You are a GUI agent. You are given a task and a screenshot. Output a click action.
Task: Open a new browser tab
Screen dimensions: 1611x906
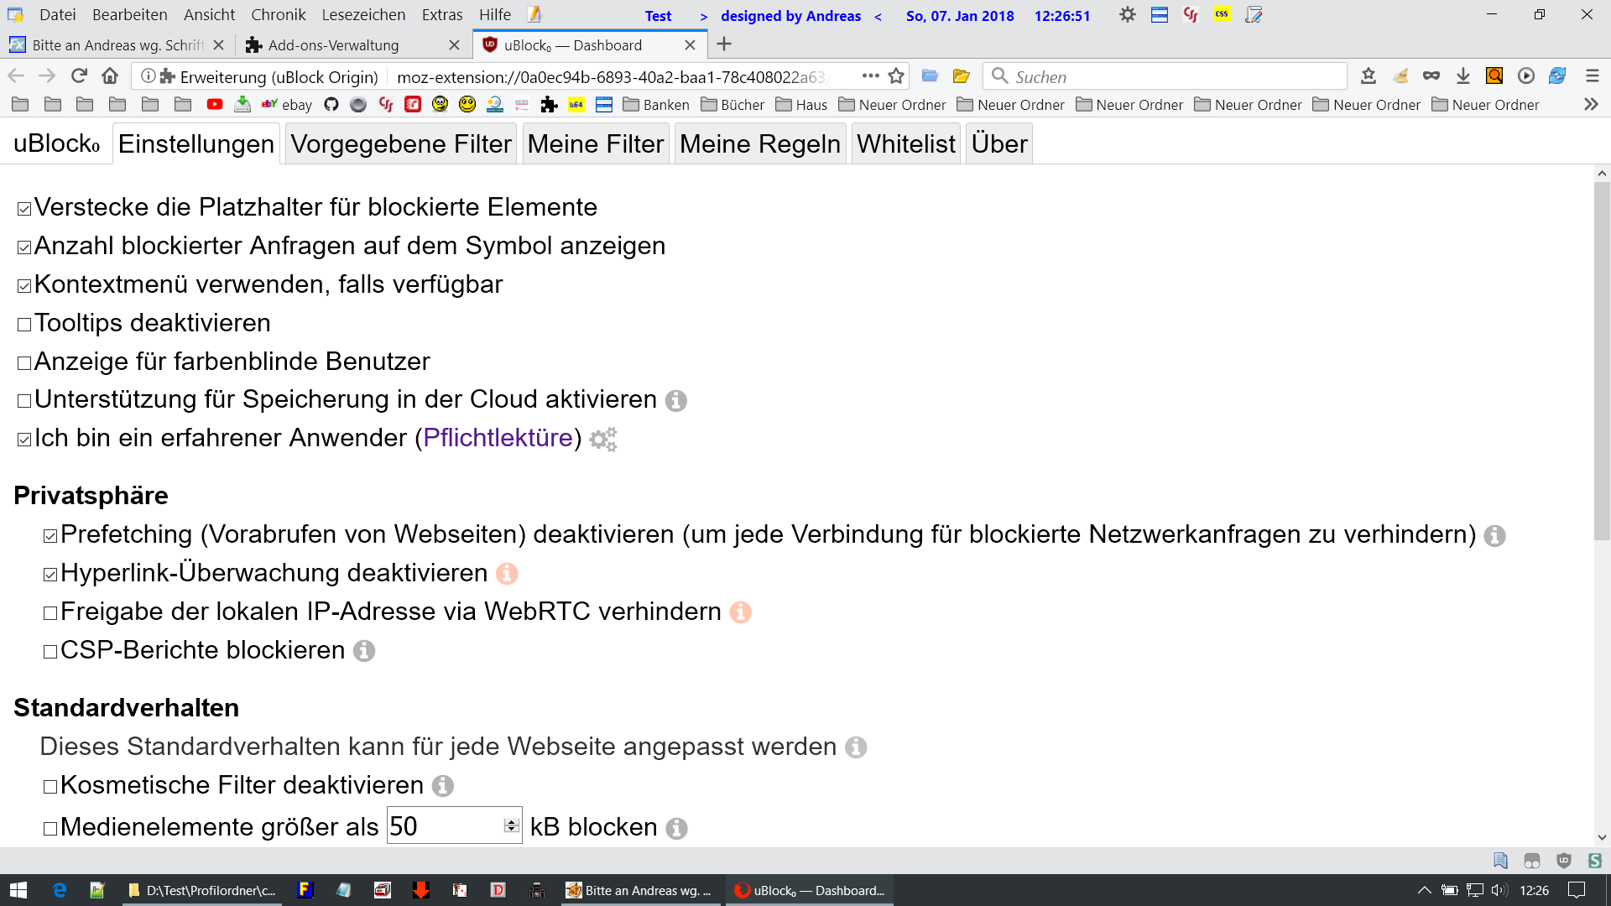(x=724, y=44)
